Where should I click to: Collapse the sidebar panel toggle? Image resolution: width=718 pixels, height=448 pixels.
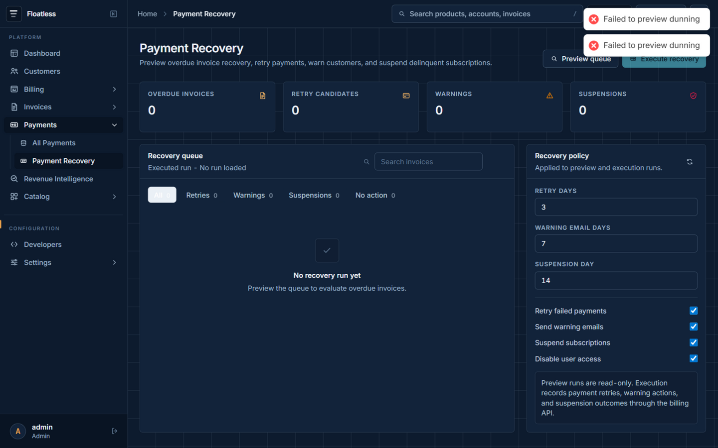114,14
